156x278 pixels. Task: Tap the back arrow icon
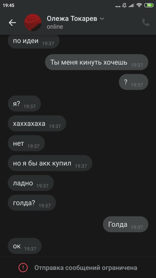(12, 23)
